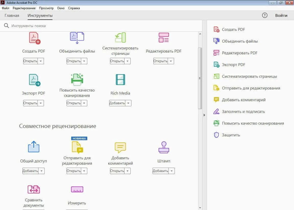Click the Экспорт PDF grid icon

click(x=35, y=80)
